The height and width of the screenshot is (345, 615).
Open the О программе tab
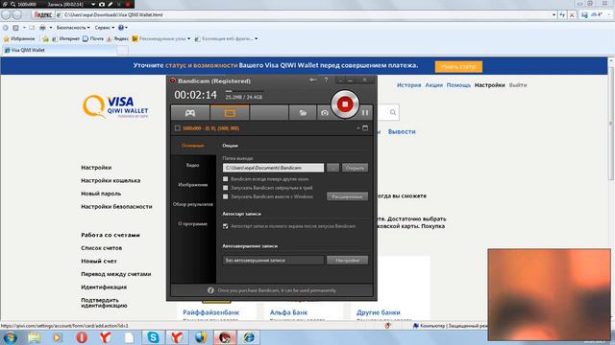pyautogui.click(x=192, y=223)
